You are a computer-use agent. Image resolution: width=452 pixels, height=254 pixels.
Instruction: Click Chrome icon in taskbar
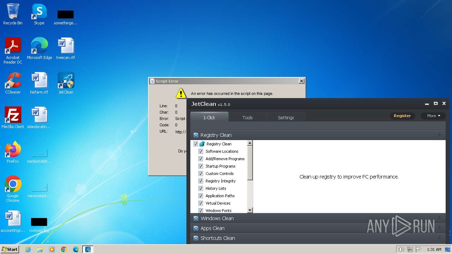(x=64, y=249)
